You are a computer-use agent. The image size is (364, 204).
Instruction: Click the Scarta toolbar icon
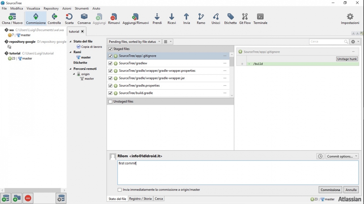pos(69,19)
